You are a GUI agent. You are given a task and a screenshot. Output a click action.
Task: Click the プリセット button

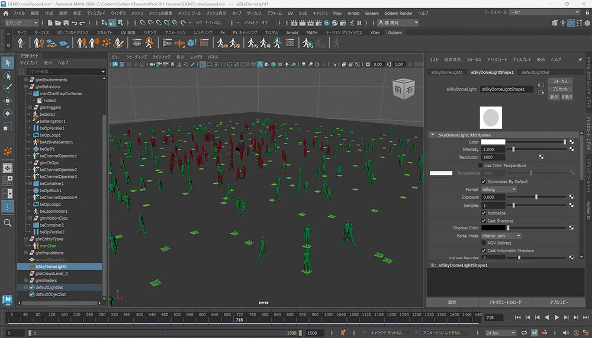pyautogui.click(x=560, y=89)
